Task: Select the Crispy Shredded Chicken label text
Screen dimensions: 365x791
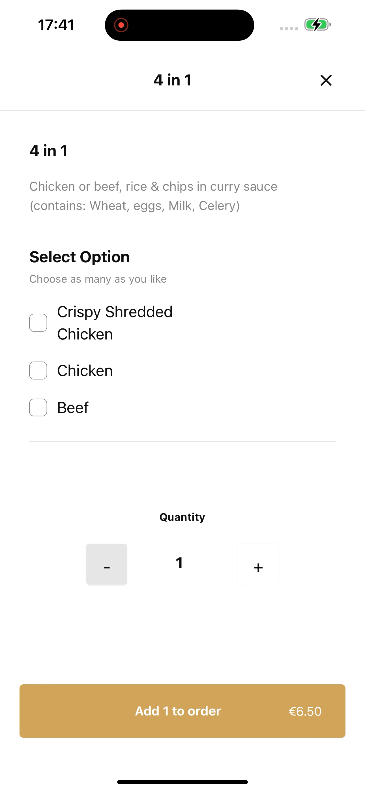Action: pyautogui.click(x=115, y=323)
